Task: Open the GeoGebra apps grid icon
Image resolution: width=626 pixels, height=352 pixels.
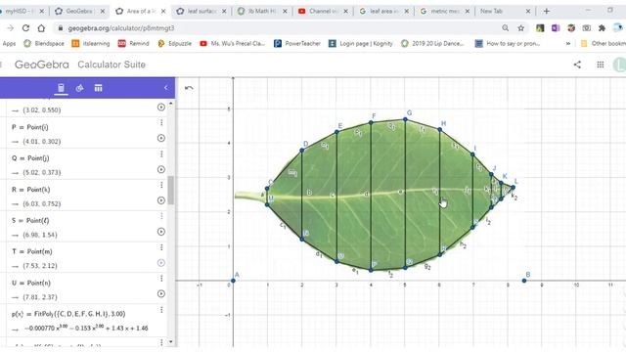Action: (x=600, y=65)
